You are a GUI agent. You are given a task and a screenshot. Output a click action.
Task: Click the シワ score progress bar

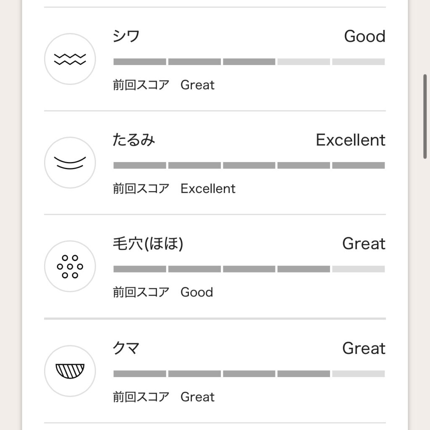point(249,62)
